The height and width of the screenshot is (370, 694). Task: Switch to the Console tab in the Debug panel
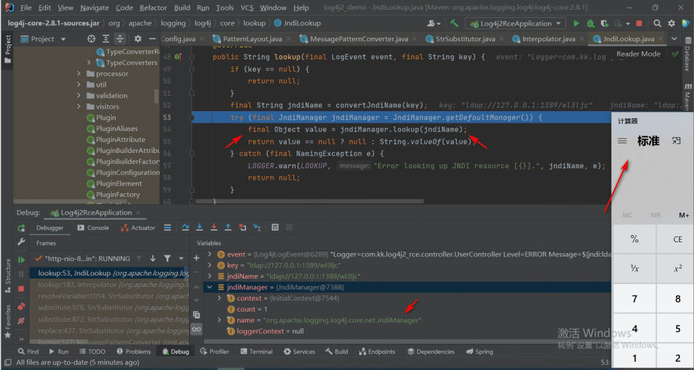coord(93,227)
